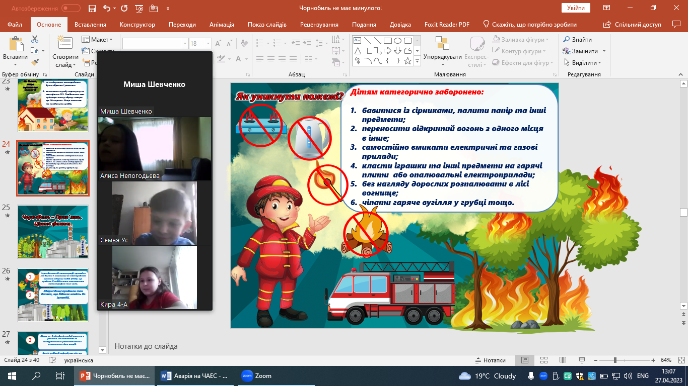This screenshot has height=386, width=688.
Task: Click the Find (Знайти) magnifier button
Action: [x=578, y=39]
